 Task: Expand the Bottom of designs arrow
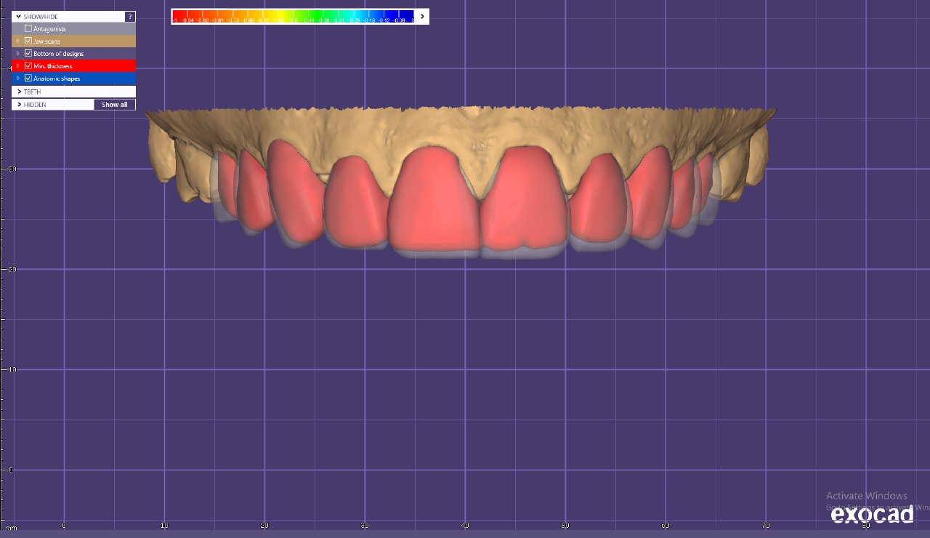click(18, 54)
